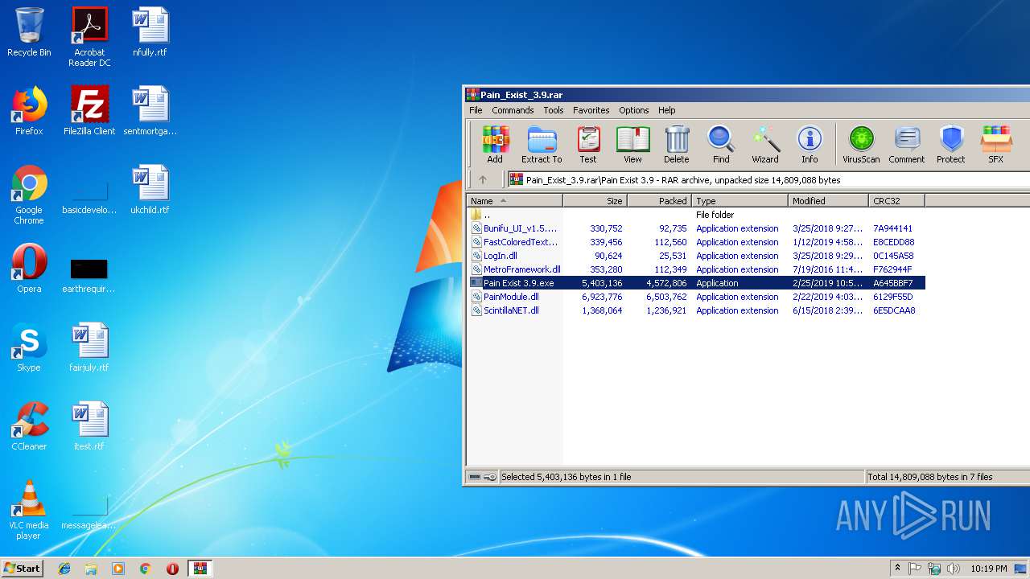Screen dimensions: 1030x579
Task: Open Acrobat Reader DC desktop shortcut
Action: coord(89,37)
